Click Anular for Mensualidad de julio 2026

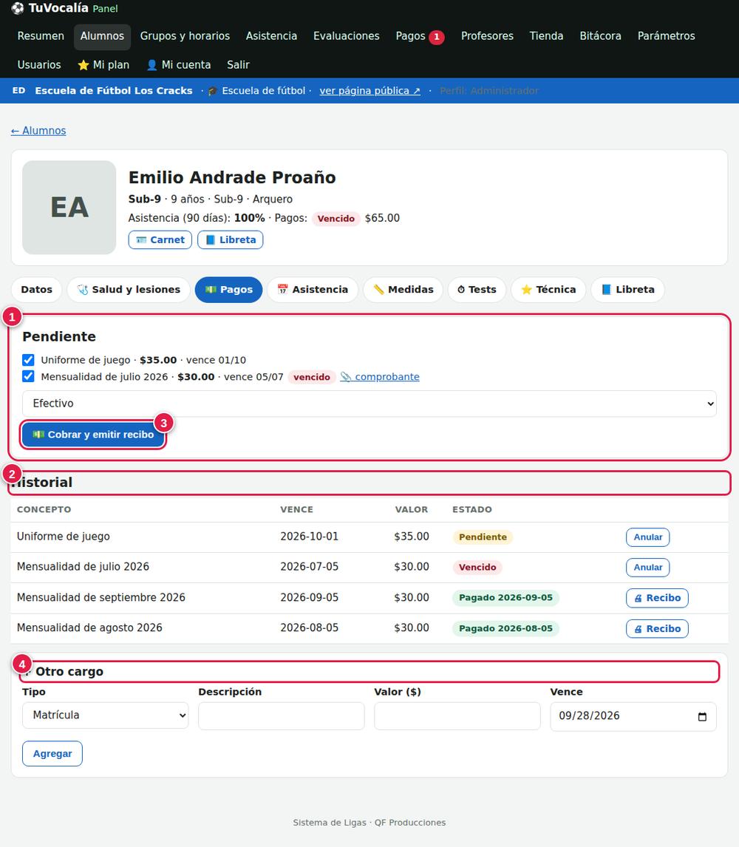coord(647,568)
